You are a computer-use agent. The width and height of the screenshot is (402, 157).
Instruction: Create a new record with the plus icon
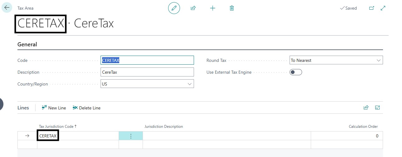click(212, 8)
